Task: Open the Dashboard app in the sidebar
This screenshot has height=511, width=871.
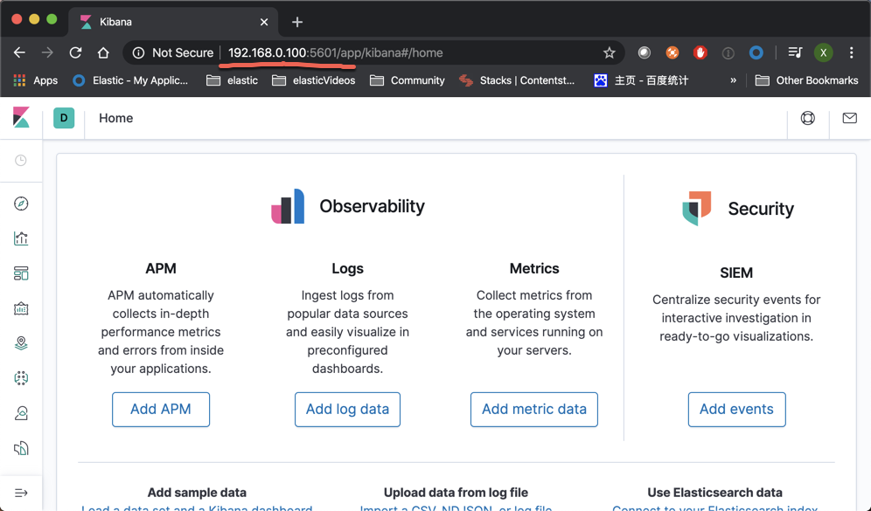Action: 22,273
